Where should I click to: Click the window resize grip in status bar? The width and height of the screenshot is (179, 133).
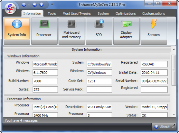pyautogui.click(x=174, y=126)
